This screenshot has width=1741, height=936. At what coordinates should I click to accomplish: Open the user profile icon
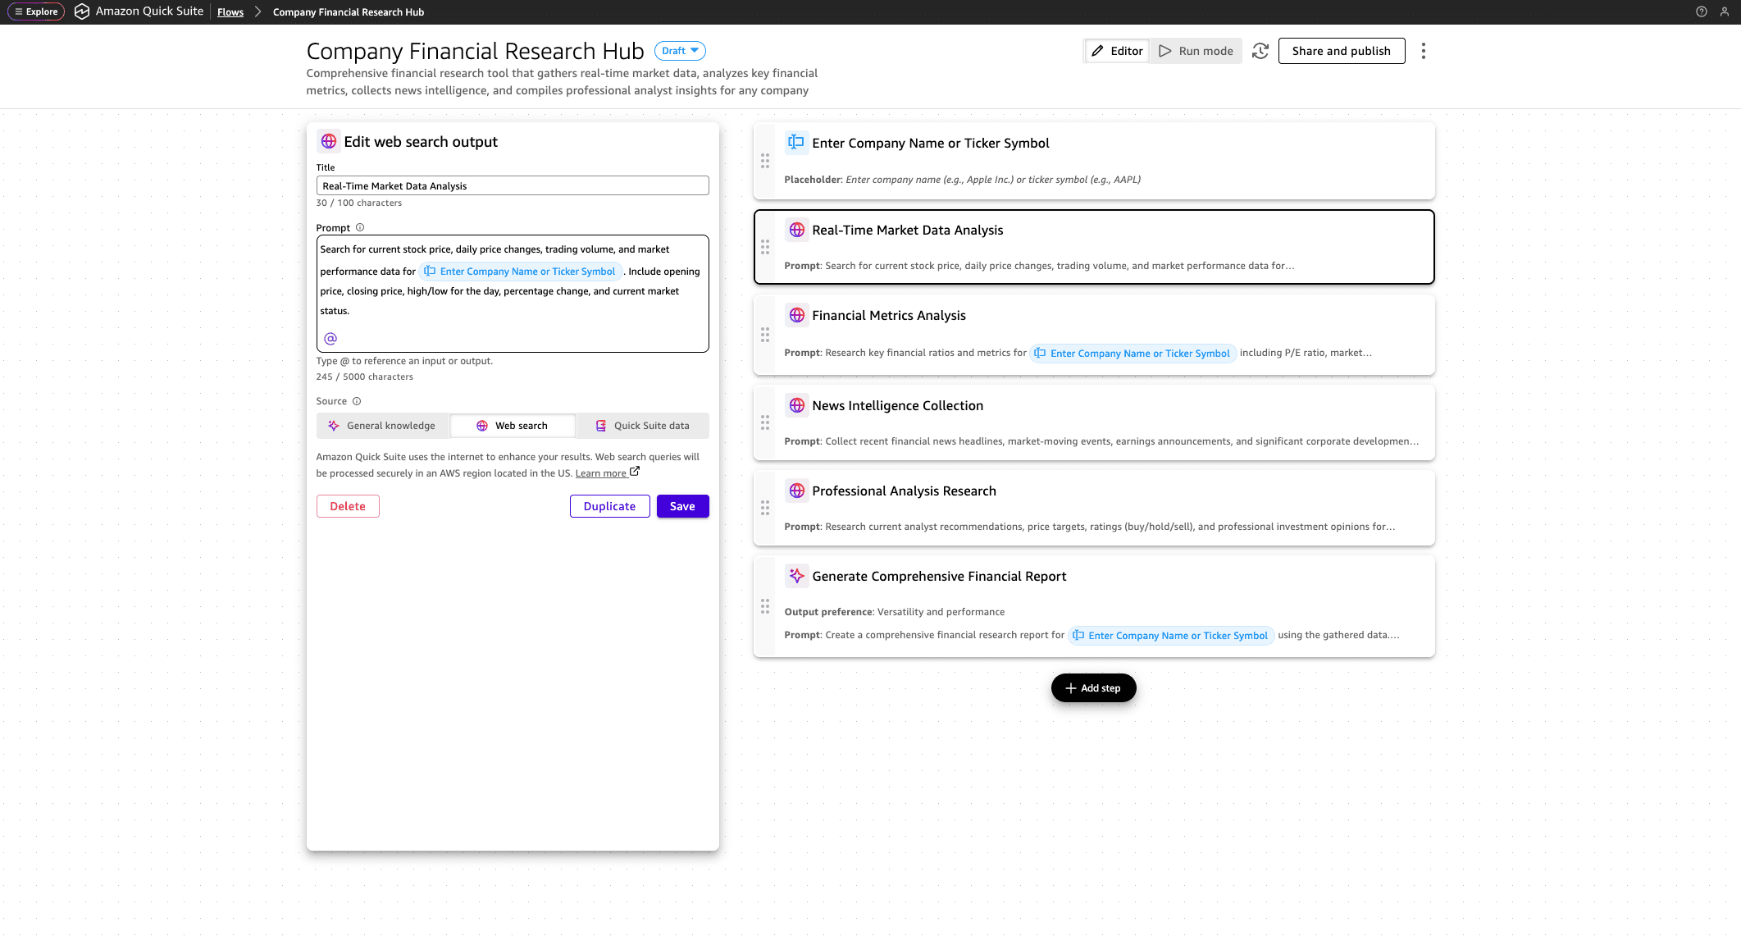[x=1725, y=11]
